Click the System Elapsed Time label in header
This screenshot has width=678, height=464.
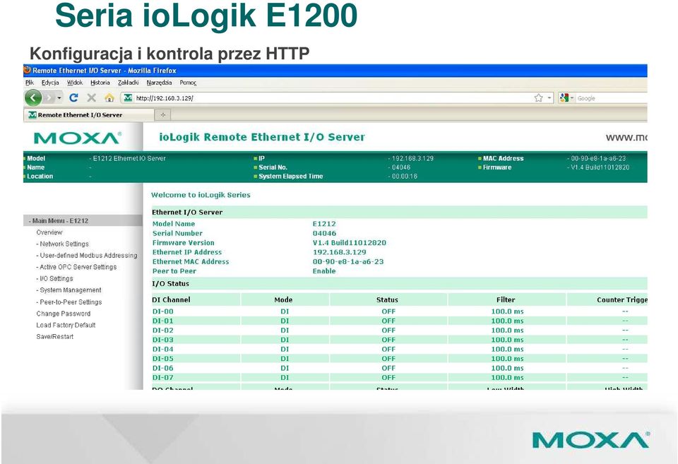(x=290, y=177)
